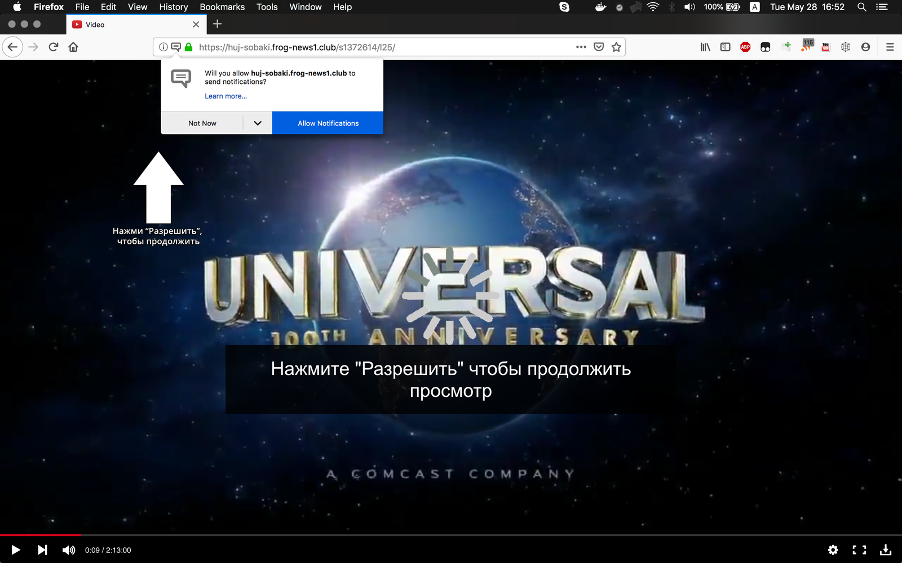902x563 pixels.
Task: Open a new browser tab
Action: coord(217,24)
